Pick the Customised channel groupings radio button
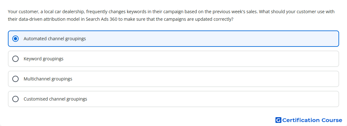This screenshot has width=347, height=126. (15, 99)
